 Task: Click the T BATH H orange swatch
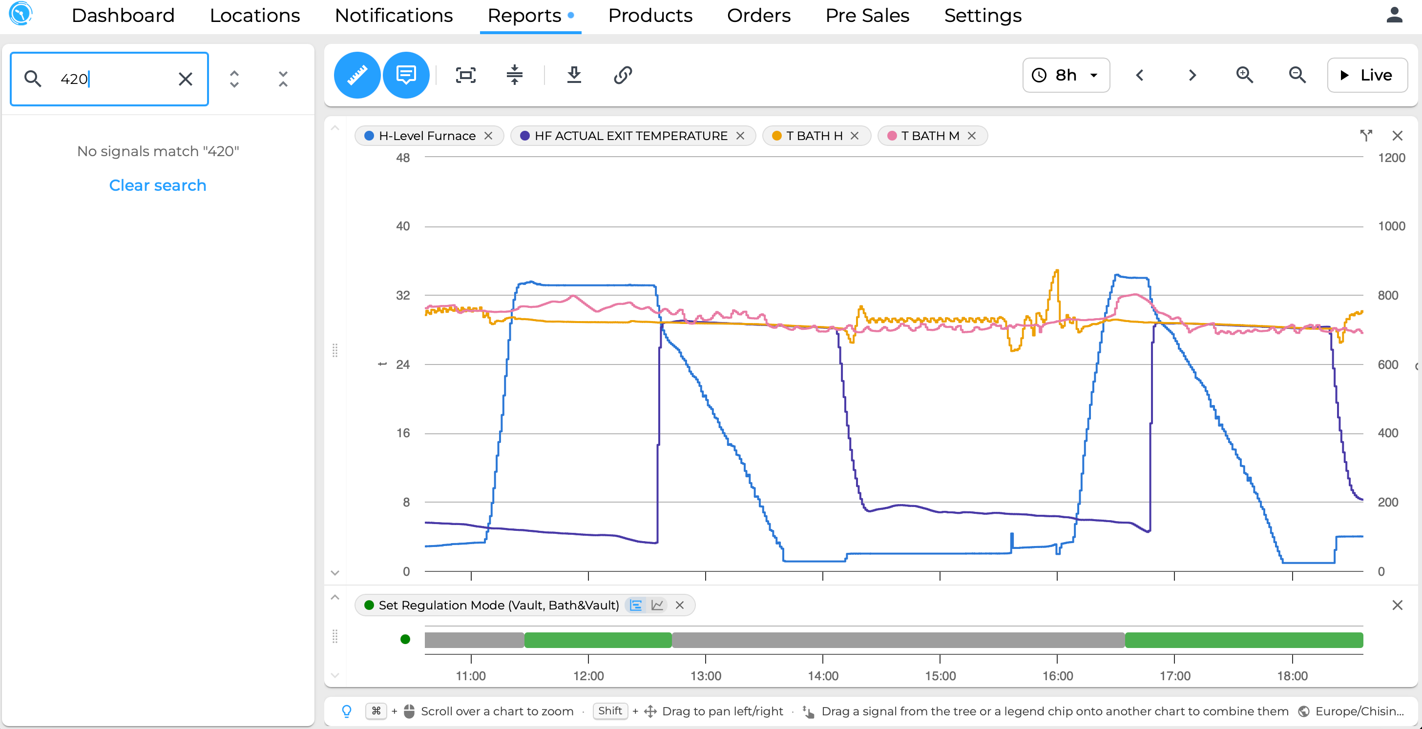[x=776, y=136]
